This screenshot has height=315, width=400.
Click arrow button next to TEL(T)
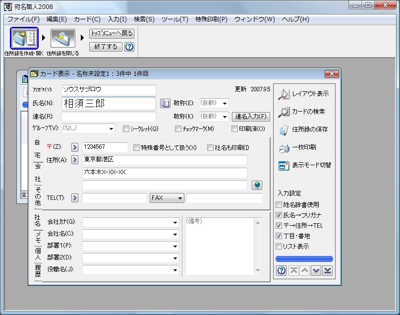point(74,198)
